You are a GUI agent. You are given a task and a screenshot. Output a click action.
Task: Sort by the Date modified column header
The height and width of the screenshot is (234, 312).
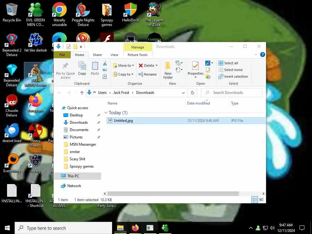[198, 103]
